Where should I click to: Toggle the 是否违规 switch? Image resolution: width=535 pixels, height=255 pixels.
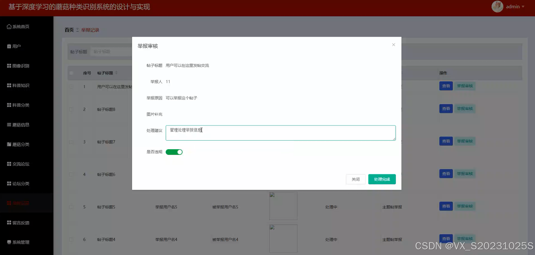point(174,152)
